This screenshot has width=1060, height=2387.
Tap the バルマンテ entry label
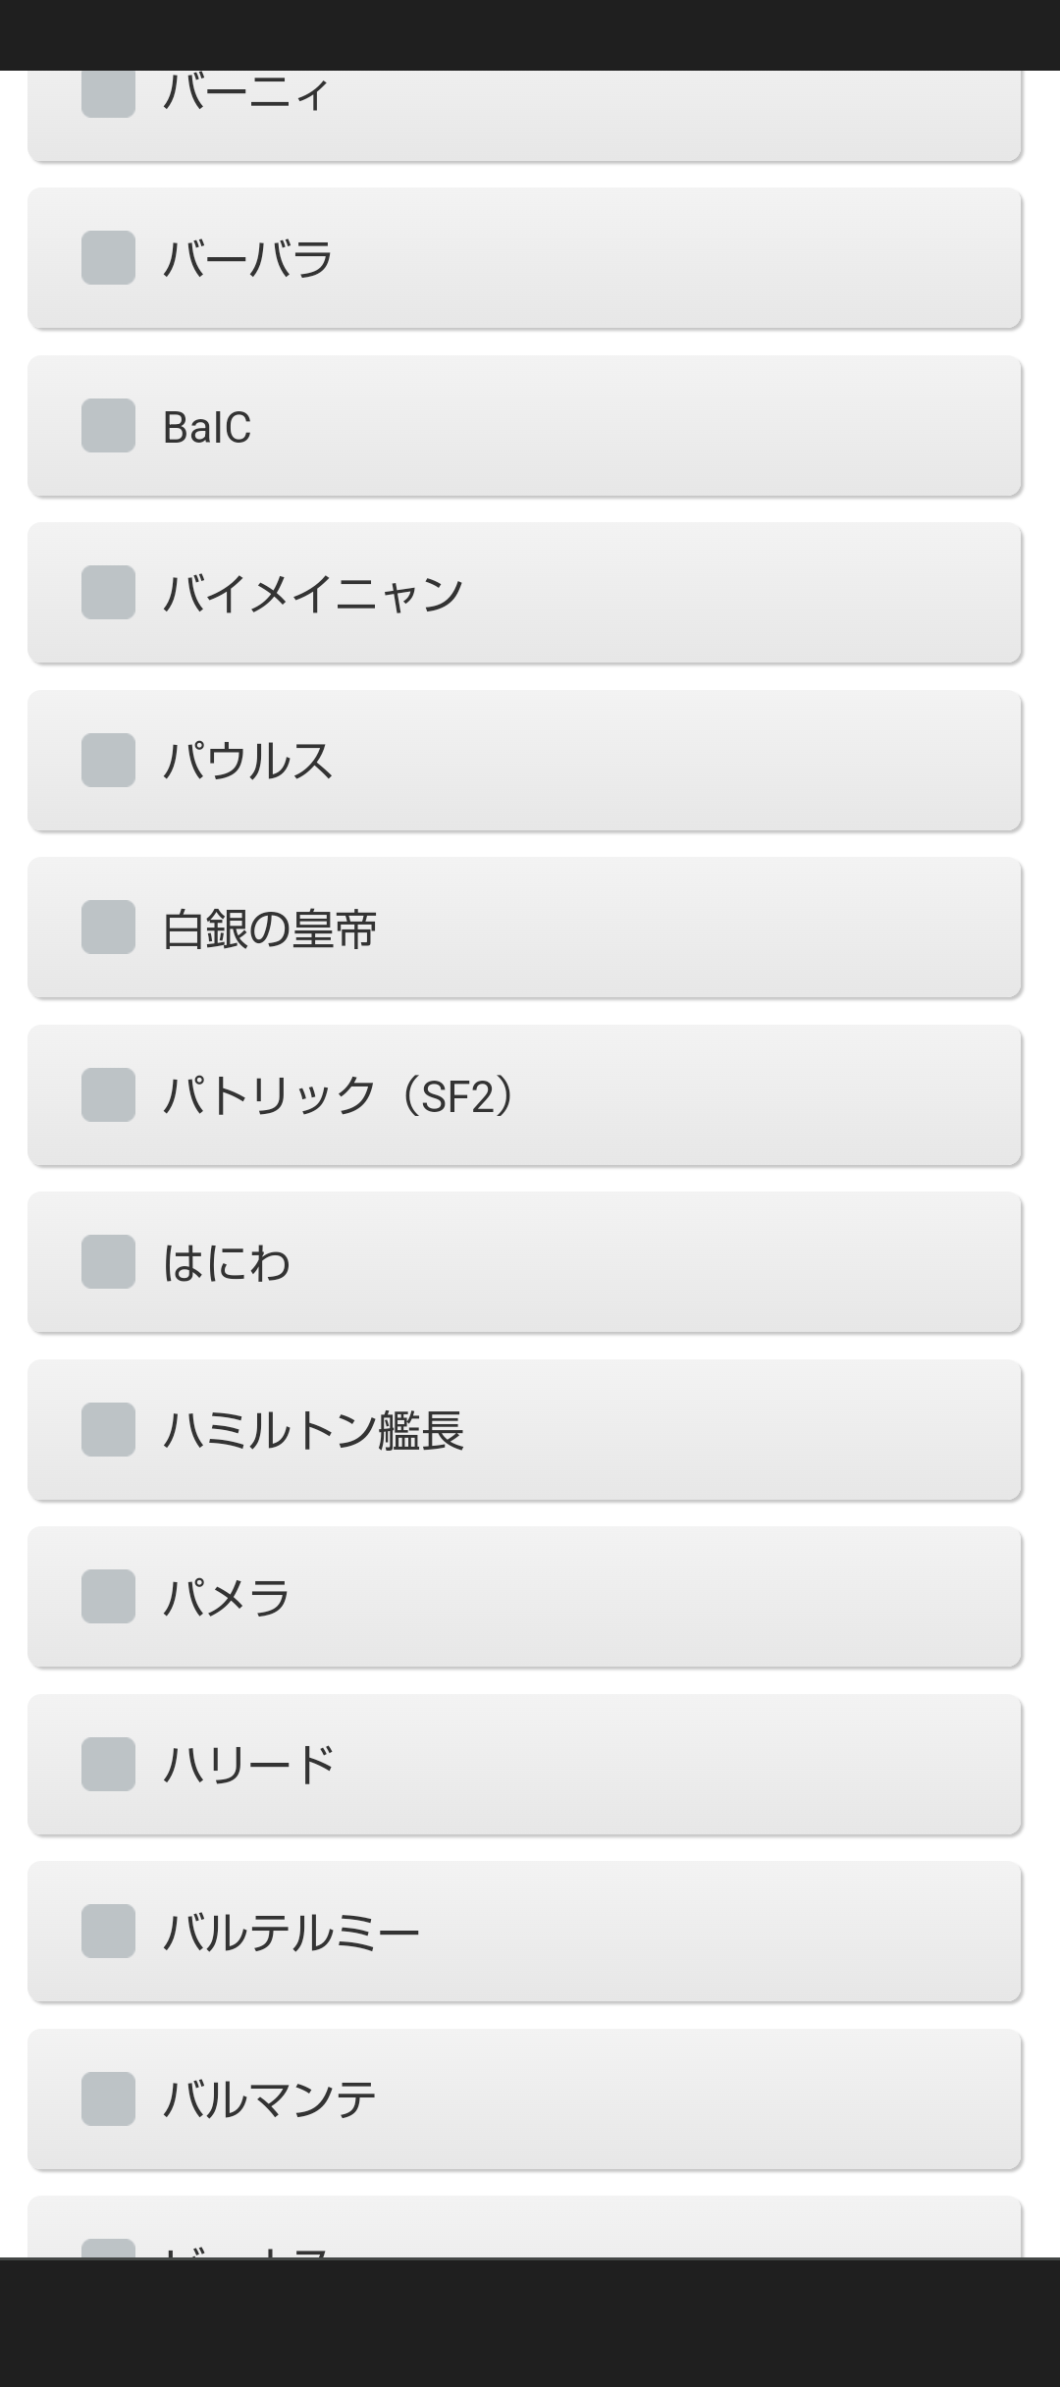coord(270,2100)
